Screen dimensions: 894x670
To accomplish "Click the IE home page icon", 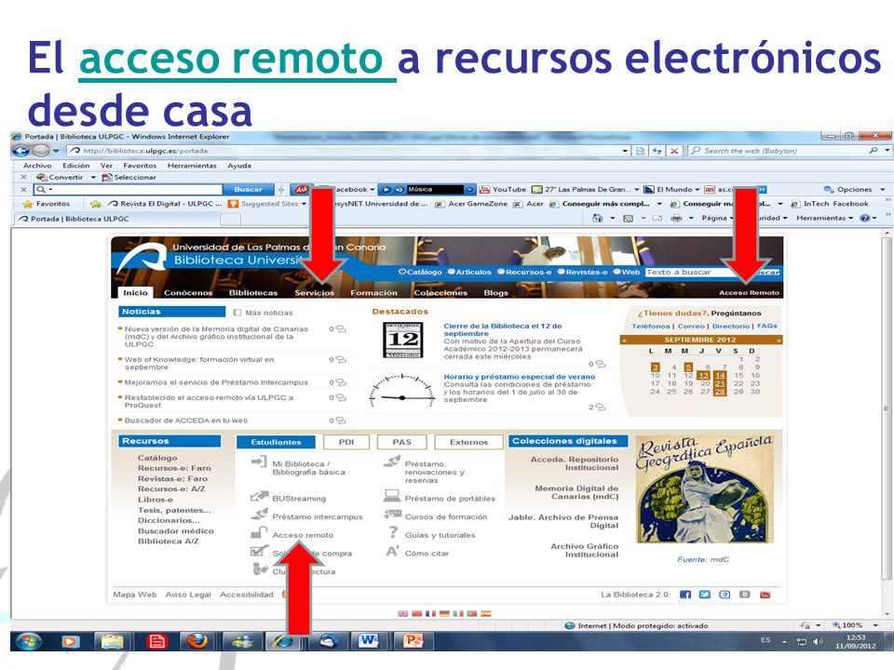I will 597,218.
